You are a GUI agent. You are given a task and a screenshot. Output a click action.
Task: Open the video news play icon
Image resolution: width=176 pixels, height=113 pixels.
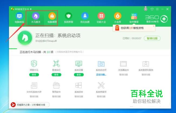pos(13,105)
